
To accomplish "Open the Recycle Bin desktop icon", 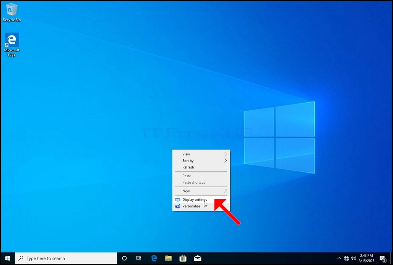I will coord(11,13).
